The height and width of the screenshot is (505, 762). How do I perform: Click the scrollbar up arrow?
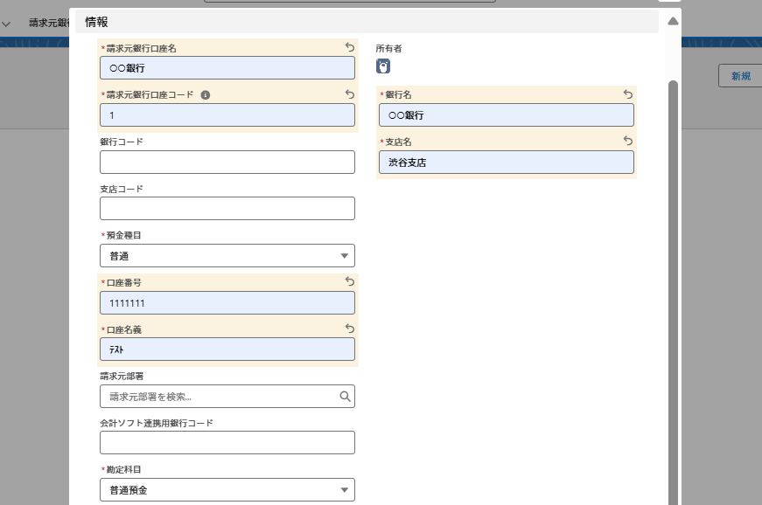coord(673,21)
